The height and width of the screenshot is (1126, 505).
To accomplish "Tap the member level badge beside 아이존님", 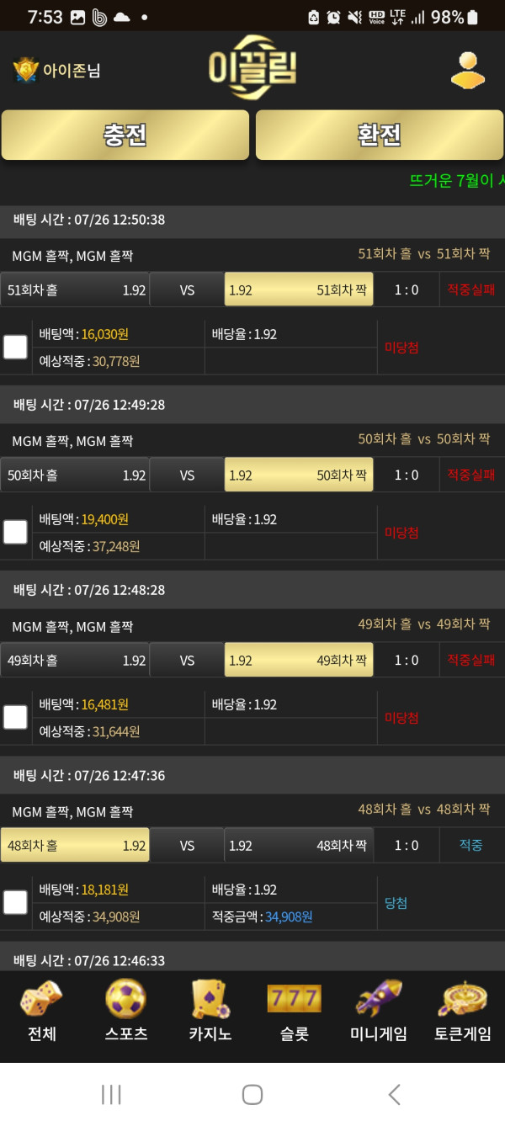I will pyautogui.click(x=26, y=70).
